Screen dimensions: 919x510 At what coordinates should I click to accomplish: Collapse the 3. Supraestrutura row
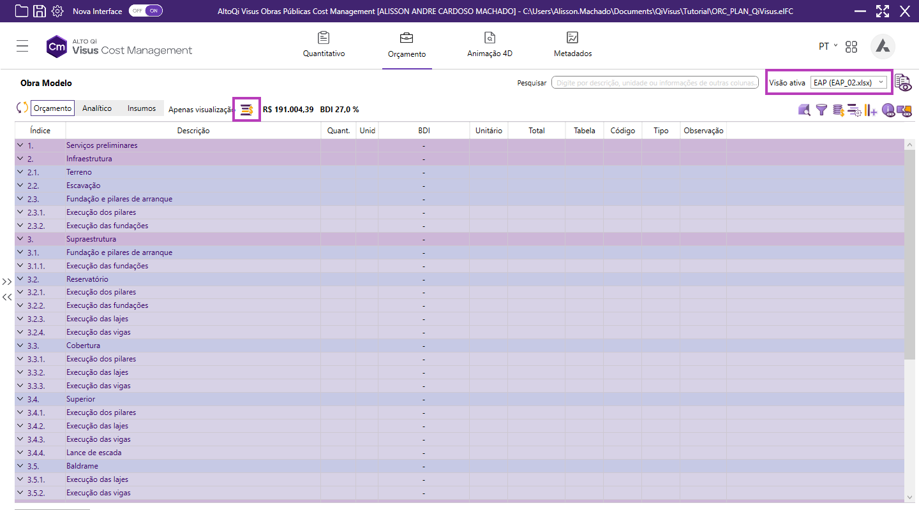pos(20,239)
